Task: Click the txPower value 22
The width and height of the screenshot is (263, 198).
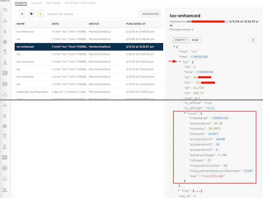Action: pyautogui.click(x=209, y=160)
